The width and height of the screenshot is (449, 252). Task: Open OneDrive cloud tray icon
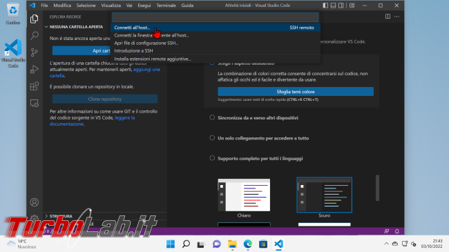(x=395, y=244)
